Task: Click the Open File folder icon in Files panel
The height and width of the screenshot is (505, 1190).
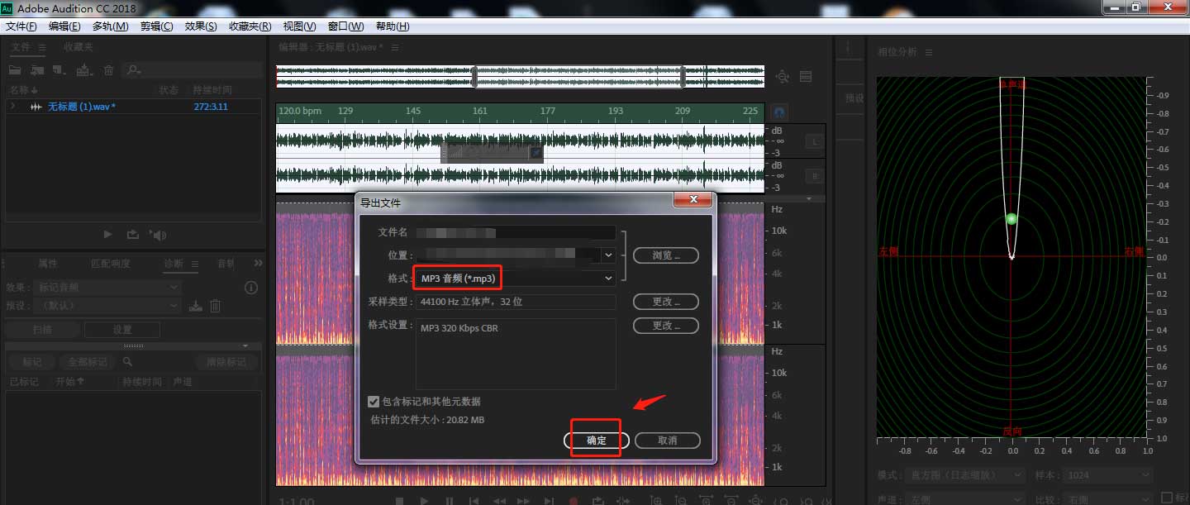Action: coord(15,69)
